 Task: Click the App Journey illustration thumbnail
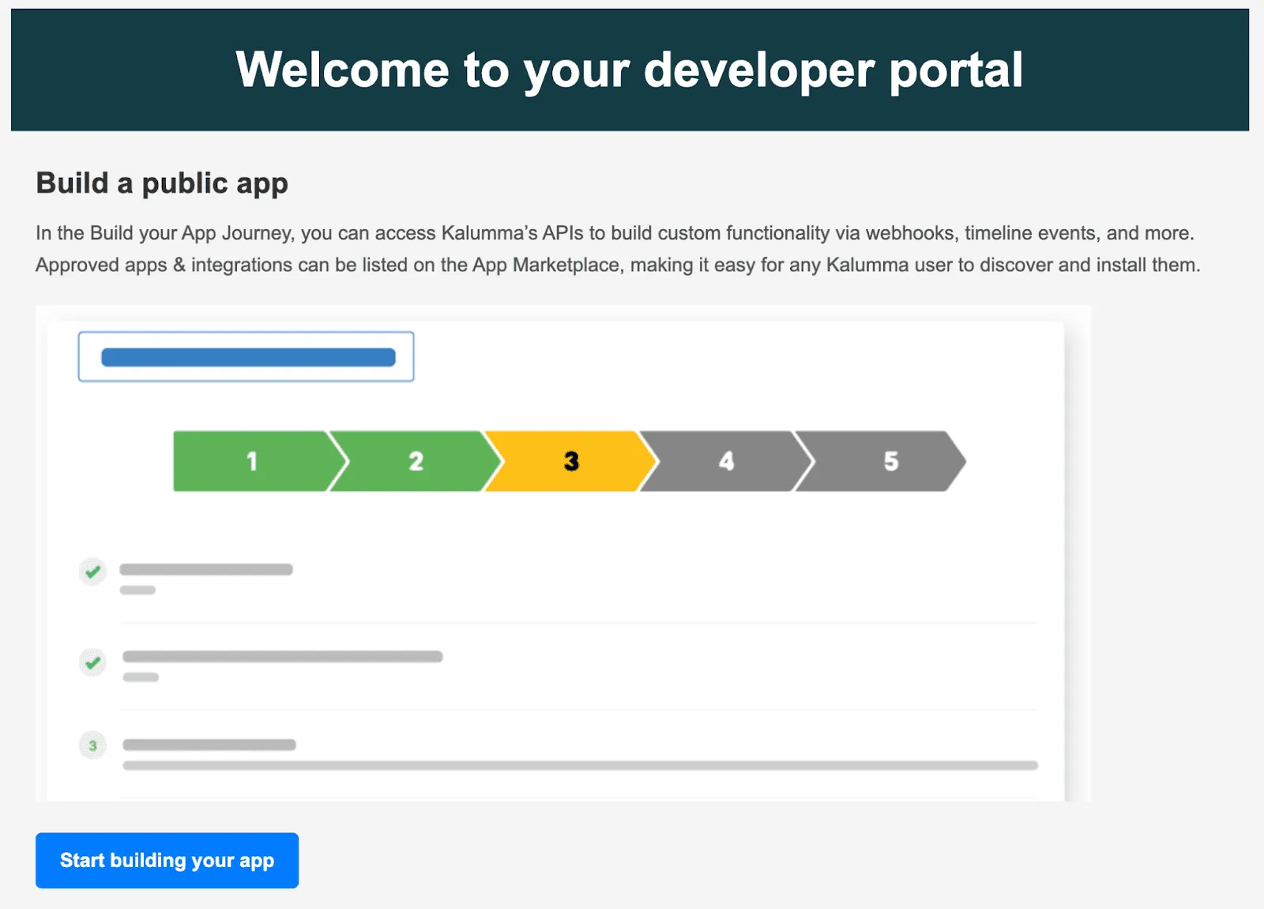coord(563,553)
